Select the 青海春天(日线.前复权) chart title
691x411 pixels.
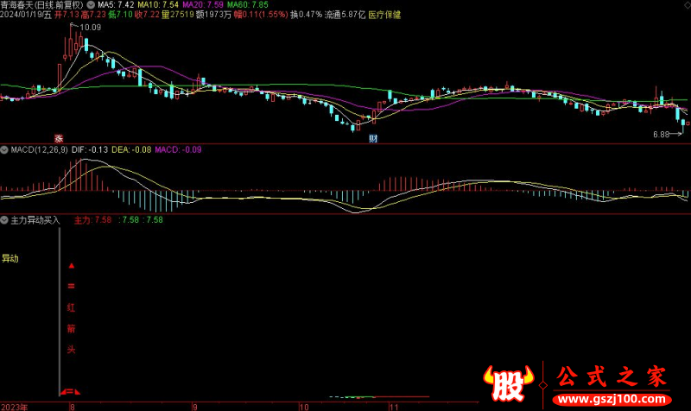[42, 5]
